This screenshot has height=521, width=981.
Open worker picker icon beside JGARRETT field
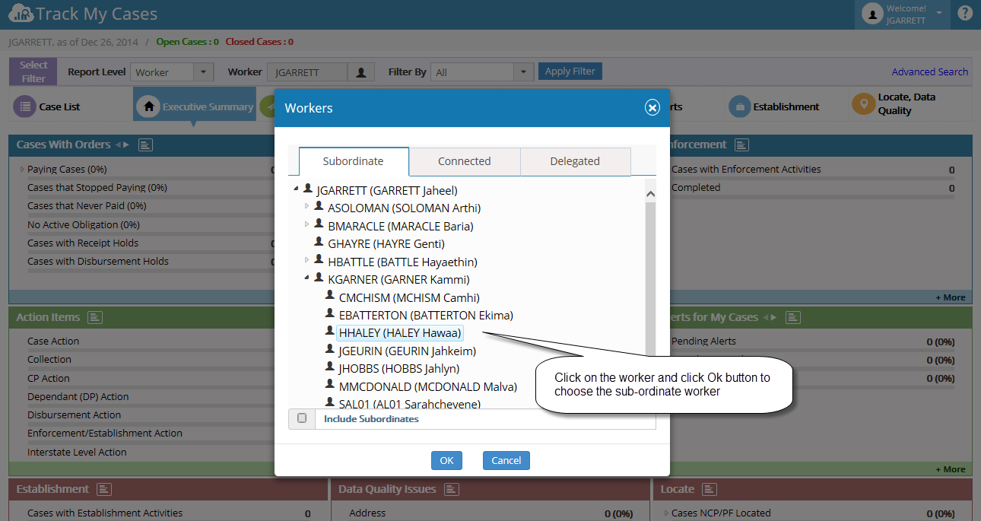click(x=361, y=72)
